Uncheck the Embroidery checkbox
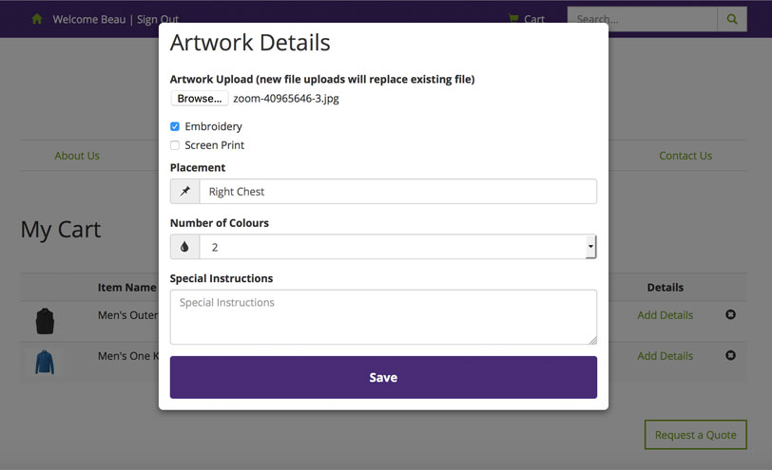Image resolution: width=772 pixels, height=470 pixels. coord(175,126)
